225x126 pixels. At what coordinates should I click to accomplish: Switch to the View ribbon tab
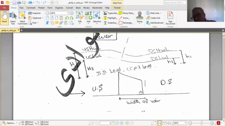pos(21,8)
